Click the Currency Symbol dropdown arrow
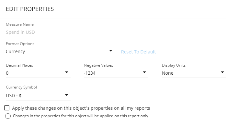 click(x=67, y=95)
